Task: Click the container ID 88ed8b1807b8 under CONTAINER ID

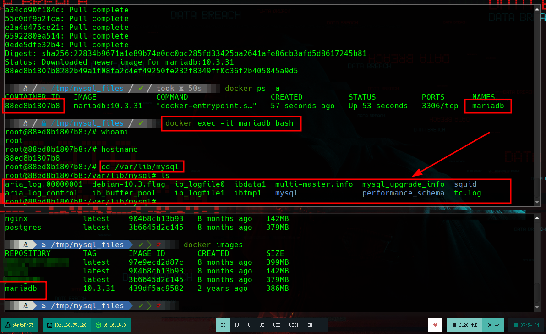Action: [x=33, y=106]
